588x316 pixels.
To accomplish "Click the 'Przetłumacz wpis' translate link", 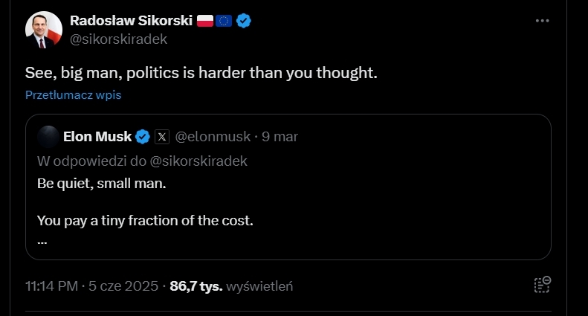I will 73,95.
